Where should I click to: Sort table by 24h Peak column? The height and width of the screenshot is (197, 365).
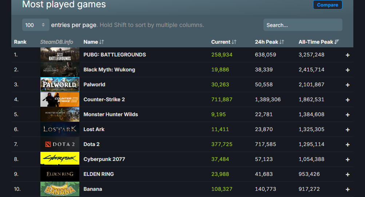coord(269,42)
